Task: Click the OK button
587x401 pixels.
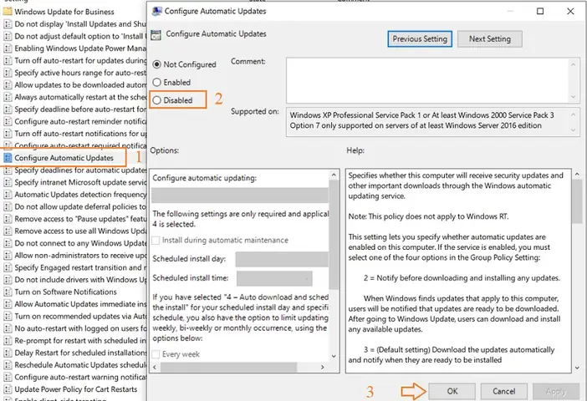Action: point(452,391)
